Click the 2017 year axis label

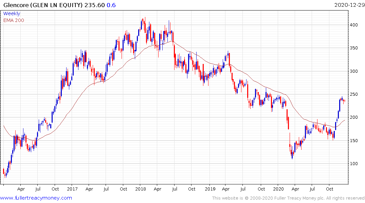72,189
